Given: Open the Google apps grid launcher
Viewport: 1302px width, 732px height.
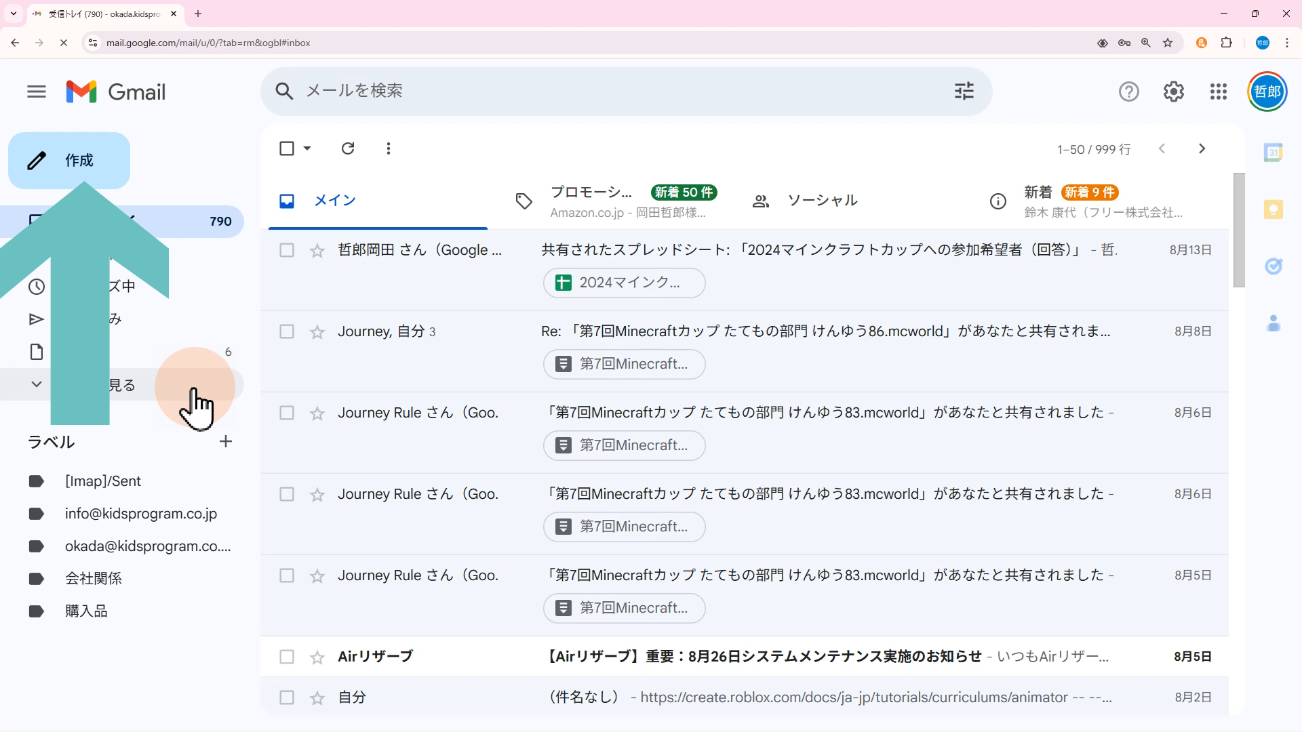Looking at the screenshot, I should pyautogui.click(x=1218, y=91).
